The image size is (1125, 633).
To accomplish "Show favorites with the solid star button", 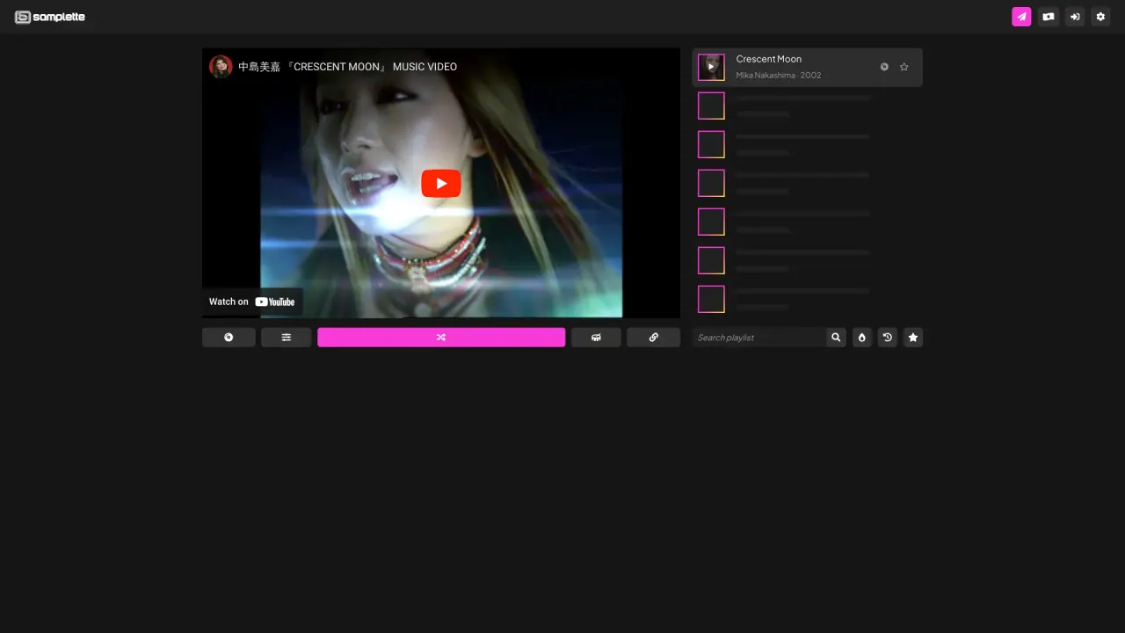I will click(x=913, y=338).
